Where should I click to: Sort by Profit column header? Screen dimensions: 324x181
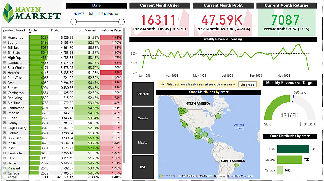pos(55,30)
